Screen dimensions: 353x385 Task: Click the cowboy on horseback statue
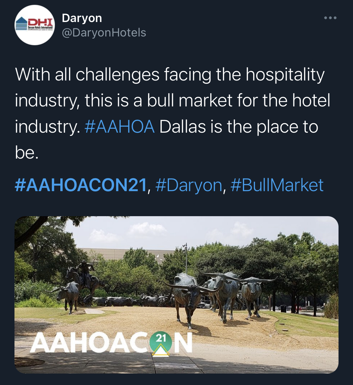84,279
